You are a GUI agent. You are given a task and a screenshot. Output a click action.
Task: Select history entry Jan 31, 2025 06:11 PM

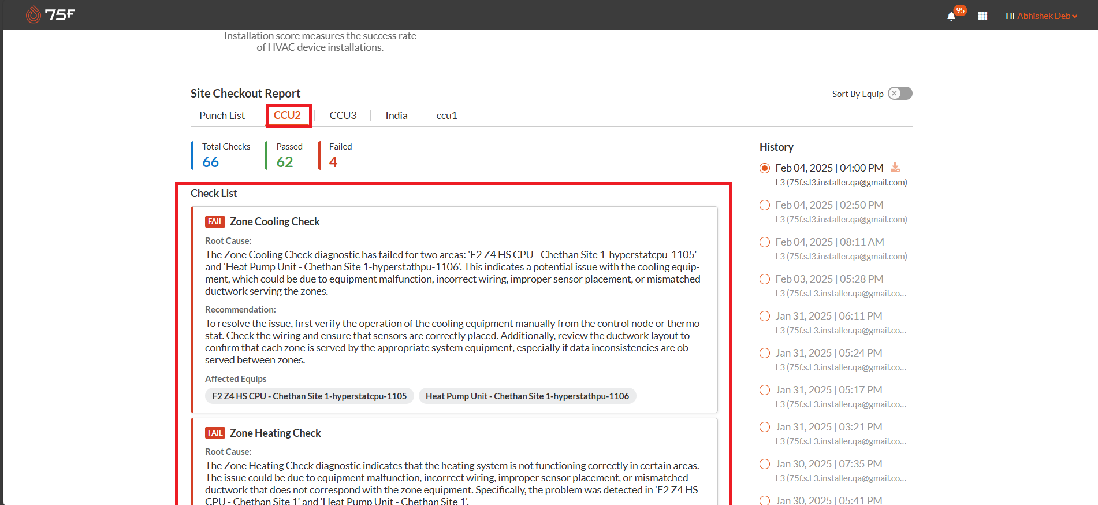pos(765,316)
